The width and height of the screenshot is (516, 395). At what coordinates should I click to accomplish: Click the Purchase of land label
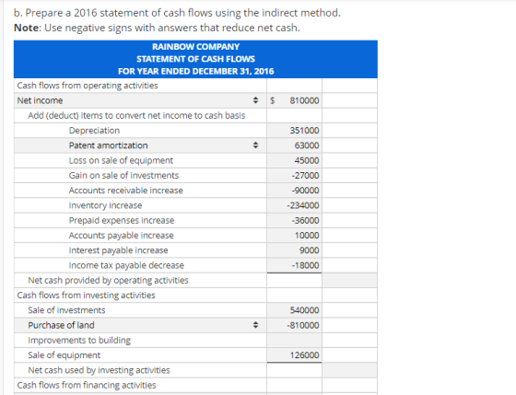(x=61, y=325)
